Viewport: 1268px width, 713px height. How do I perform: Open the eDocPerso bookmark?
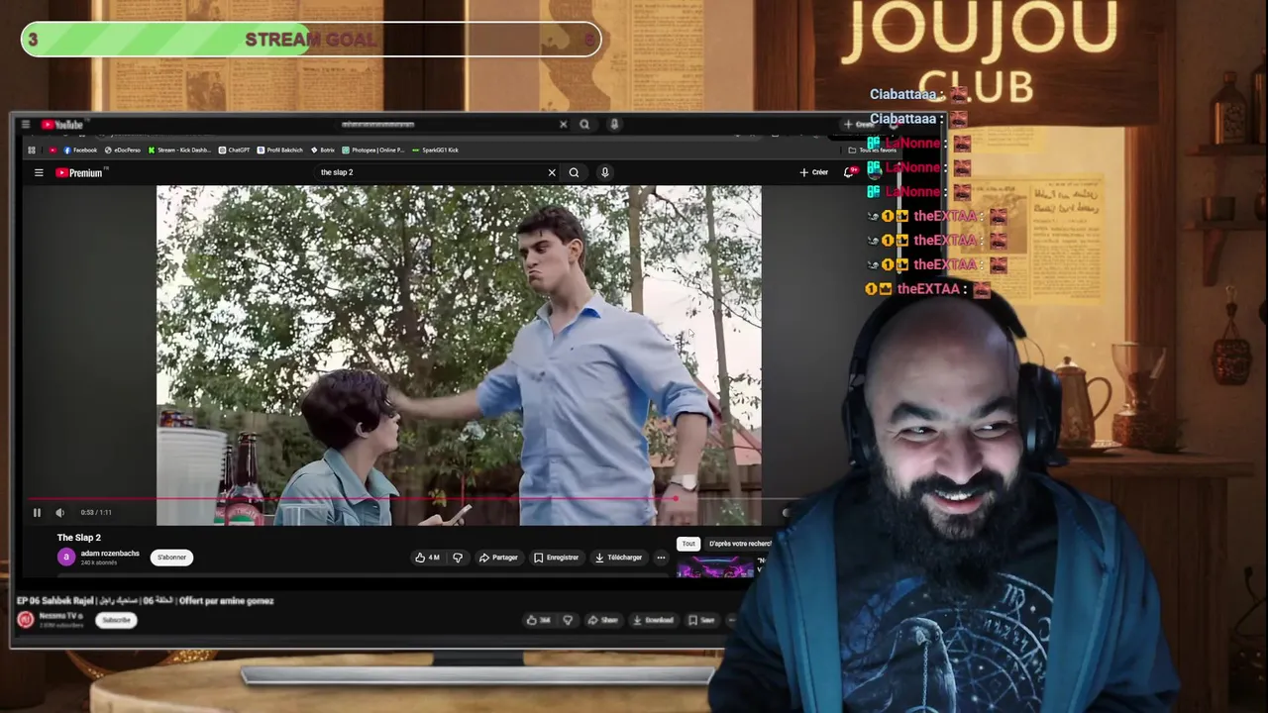[123, 151]
